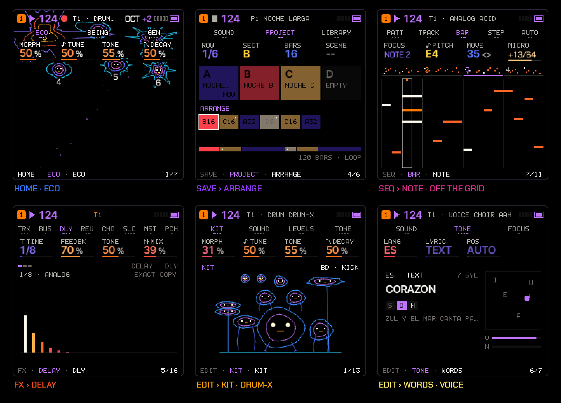This screenshot has height=403, width=561.
Task: Click the 120 BARS · LOOP text
Action: 330,157
